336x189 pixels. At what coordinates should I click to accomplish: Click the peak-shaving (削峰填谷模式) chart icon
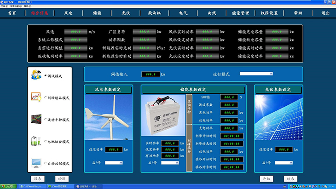(36, 97)
